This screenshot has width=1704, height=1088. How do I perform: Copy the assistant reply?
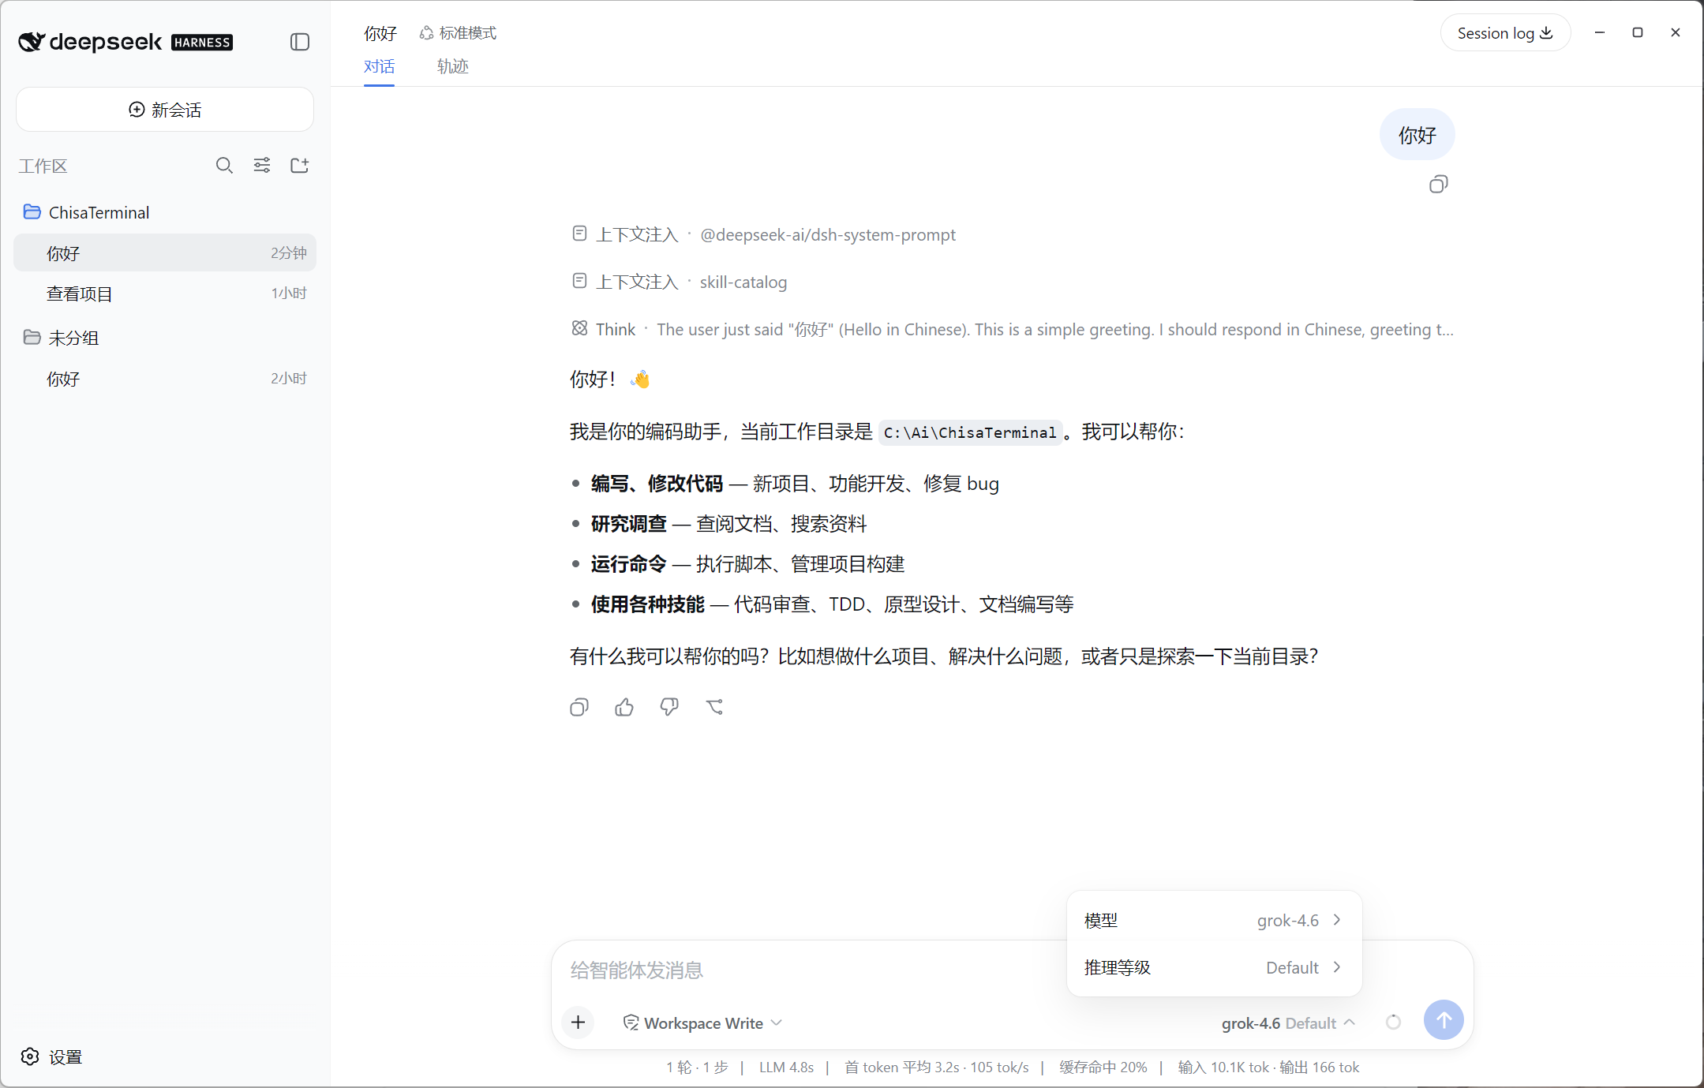click(579, 707)
